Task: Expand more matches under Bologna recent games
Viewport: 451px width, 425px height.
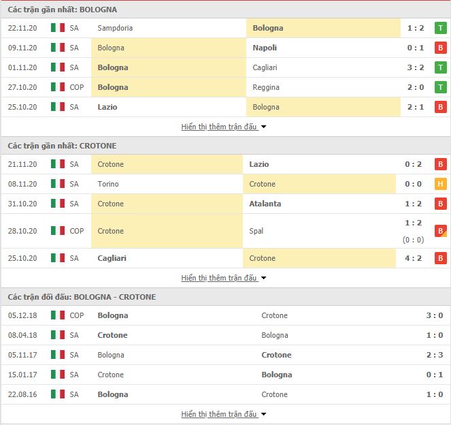Action: point(224,127)
